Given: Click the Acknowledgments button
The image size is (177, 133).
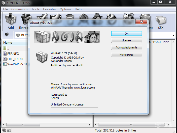Looking at the screenshot, I should pos(127,47).
